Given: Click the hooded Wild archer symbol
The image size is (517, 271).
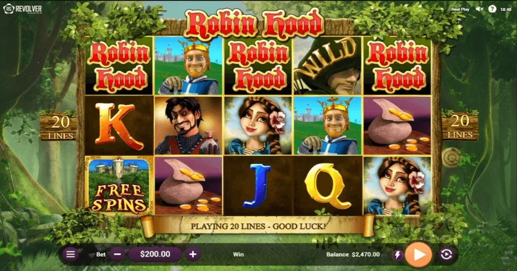Looking at the screenshot, I should (327, 66).
